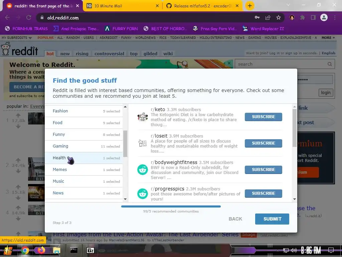Select the News category

click(84, 193)
